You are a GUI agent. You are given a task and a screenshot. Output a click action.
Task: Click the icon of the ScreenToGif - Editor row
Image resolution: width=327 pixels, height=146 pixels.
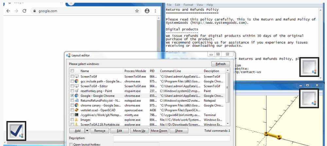pyautogui.click(x=77, y=86)
